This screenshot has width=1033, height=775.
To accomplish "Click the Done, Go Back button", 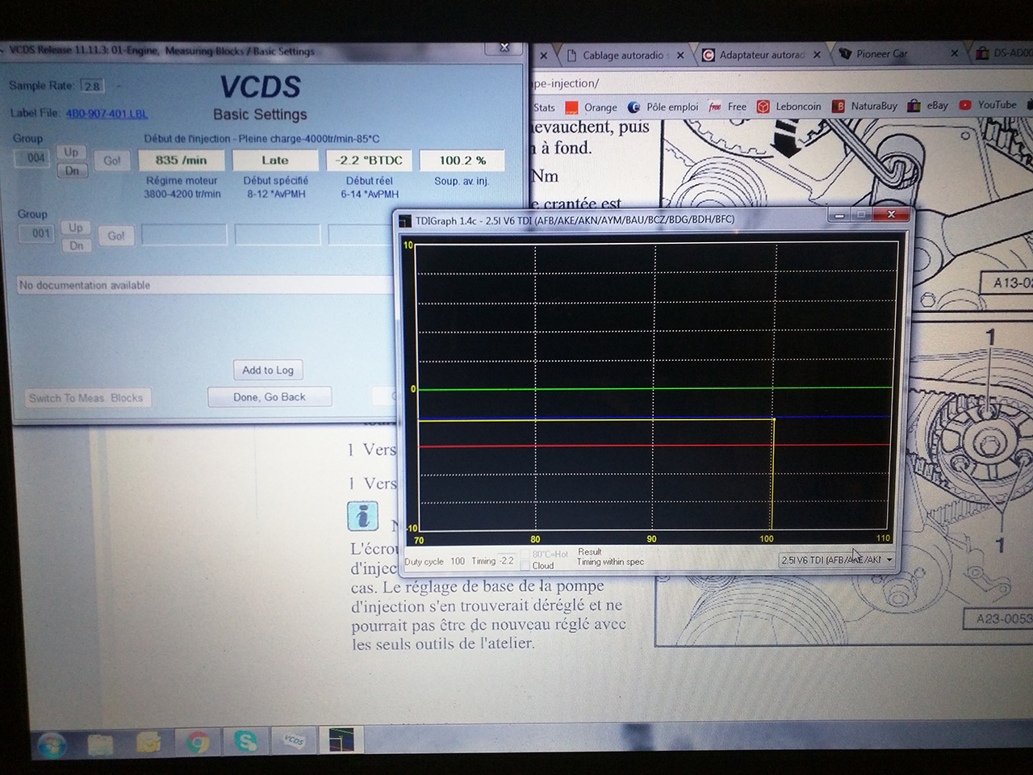I will (x=270, y=397).
